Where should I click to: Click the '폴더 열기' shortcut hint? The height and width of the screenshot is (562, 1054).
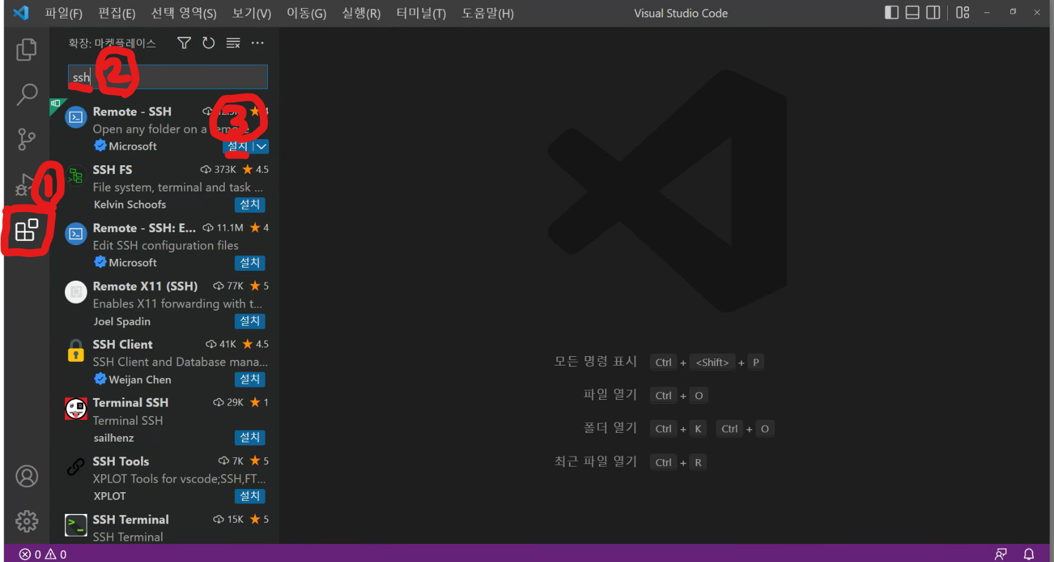(610, 428)
